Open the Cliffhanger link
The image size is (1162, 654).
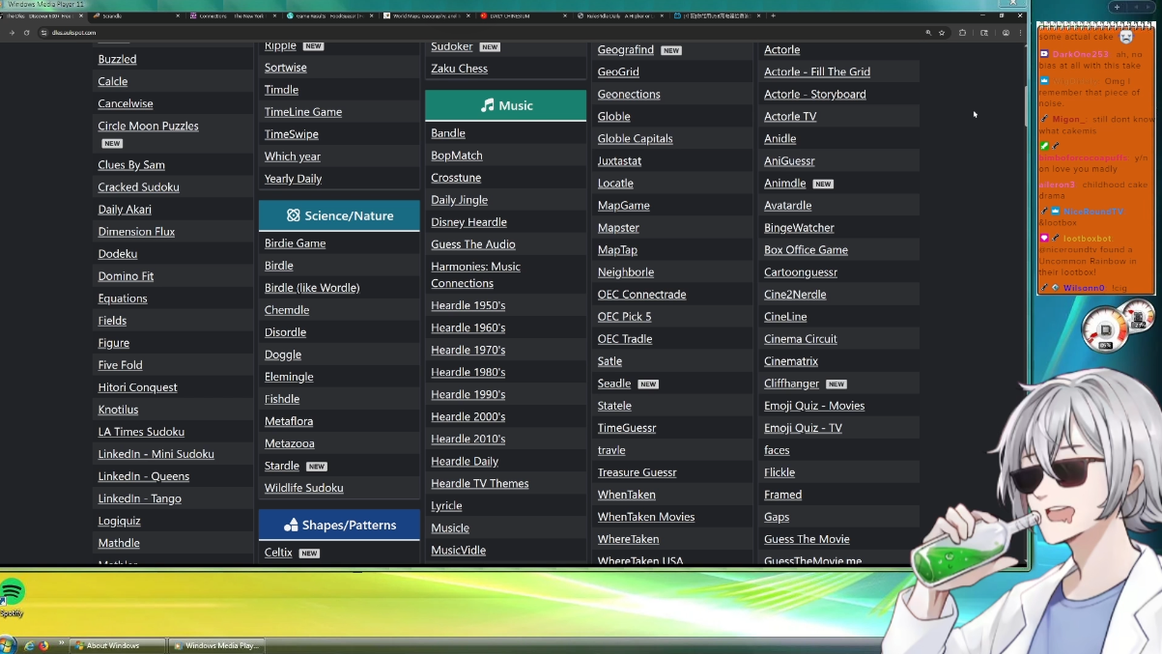pos(791,384)
